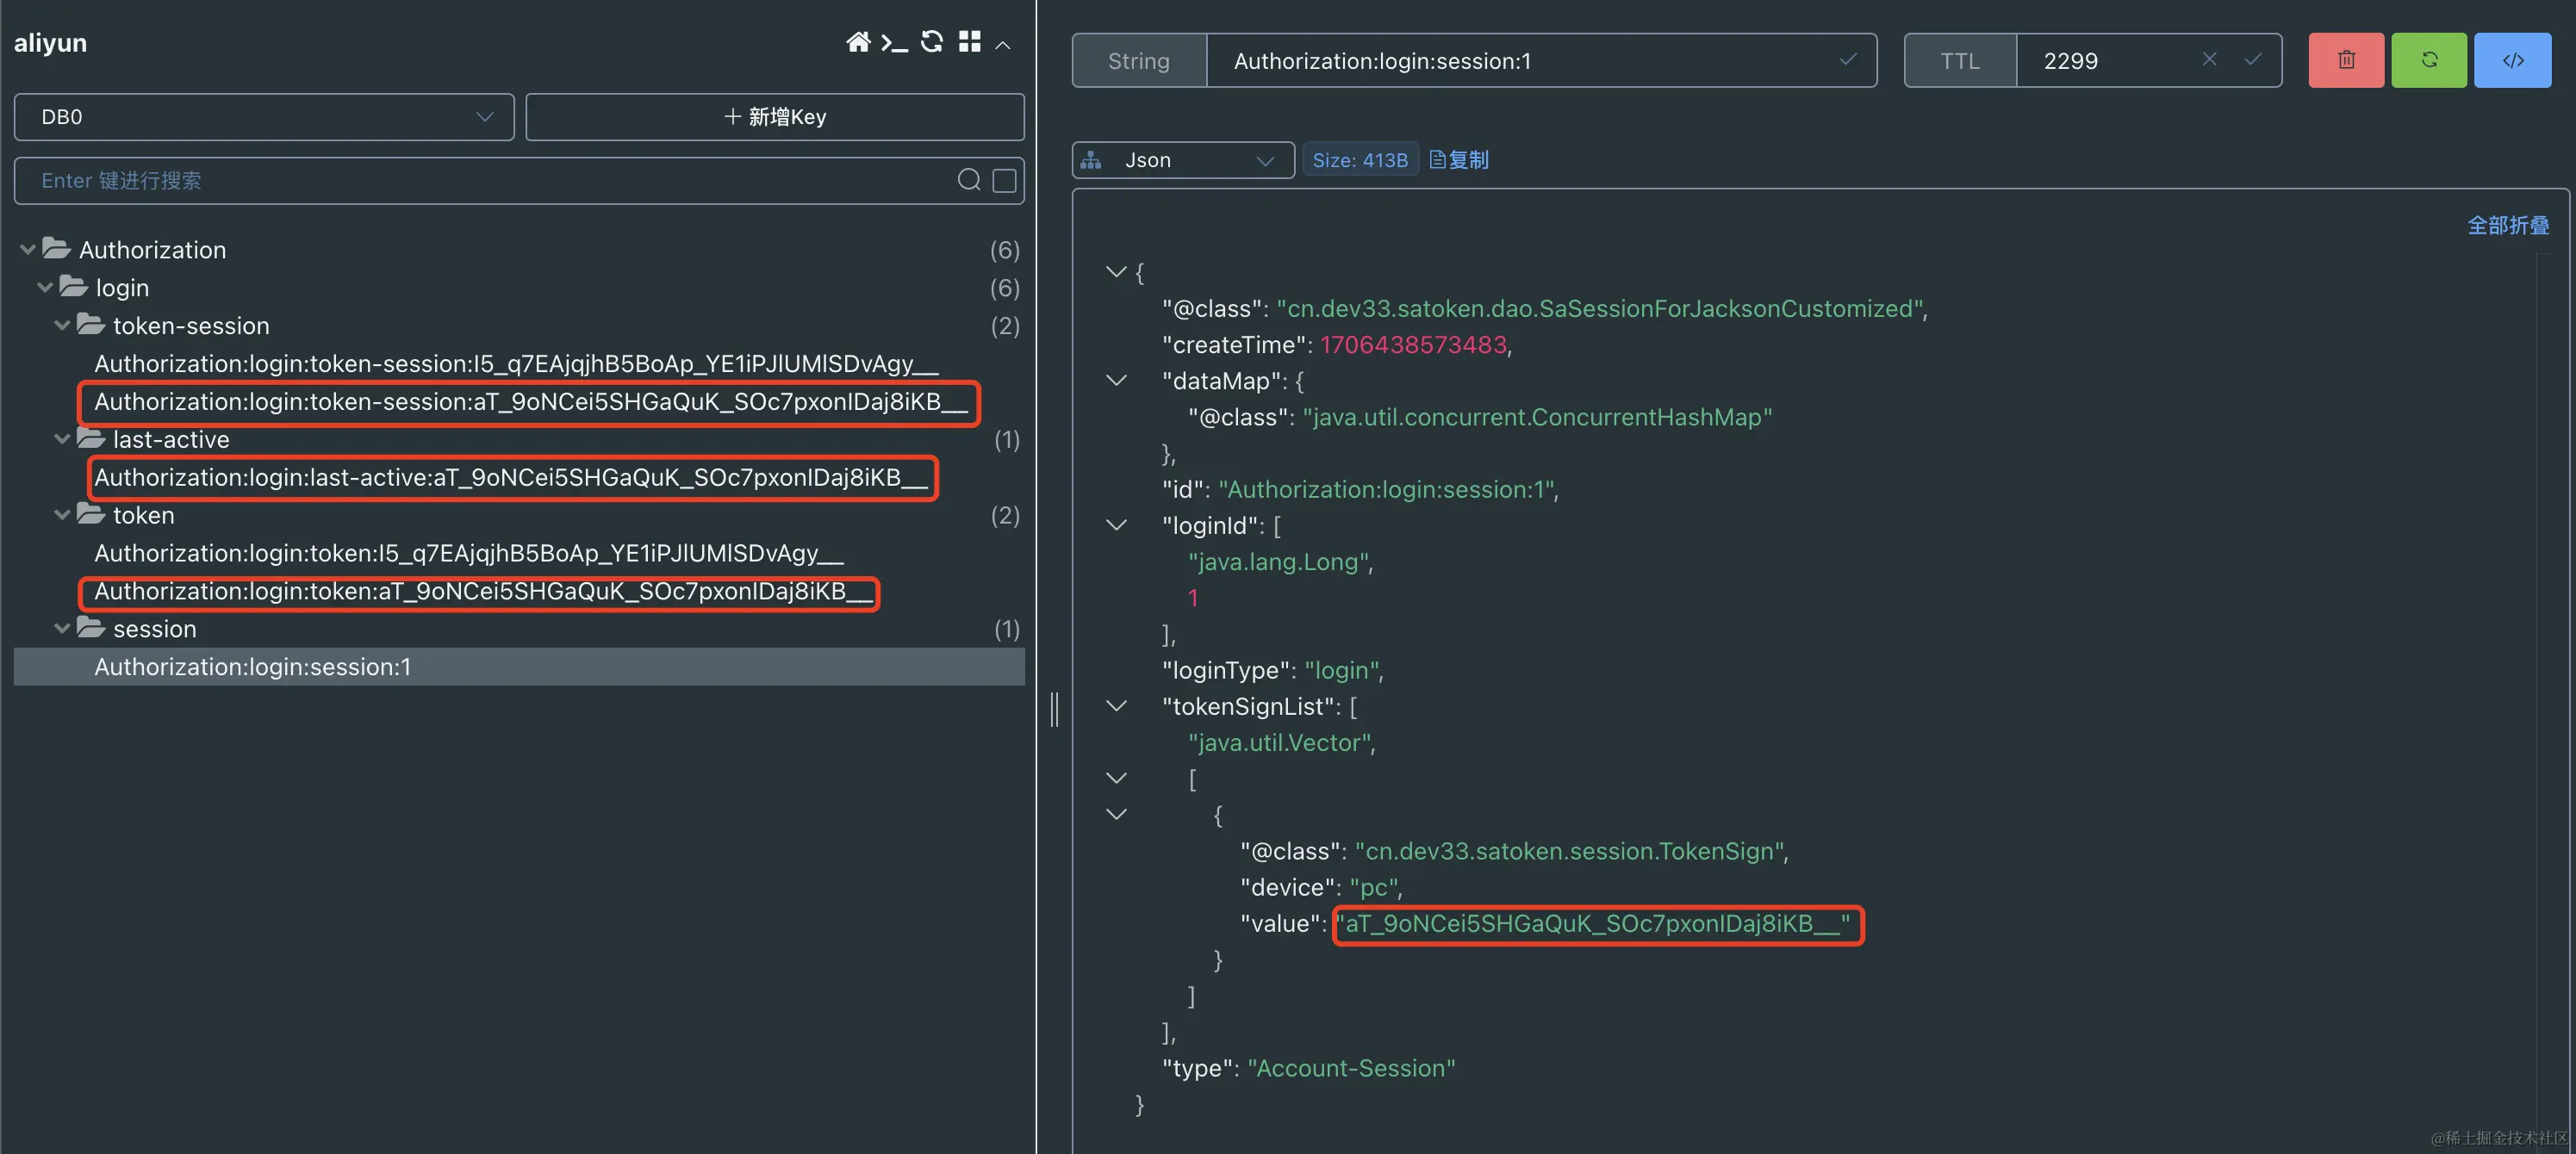
Task: Click the green refresh key button
Action: (x=2429, y=61)
